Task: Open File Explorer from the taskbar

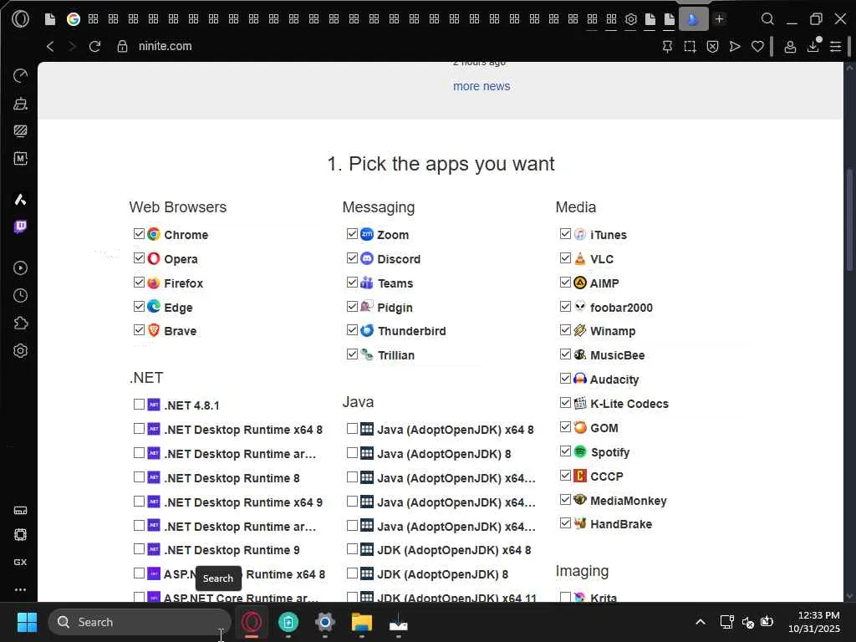Action: click(x=361, y=622)
